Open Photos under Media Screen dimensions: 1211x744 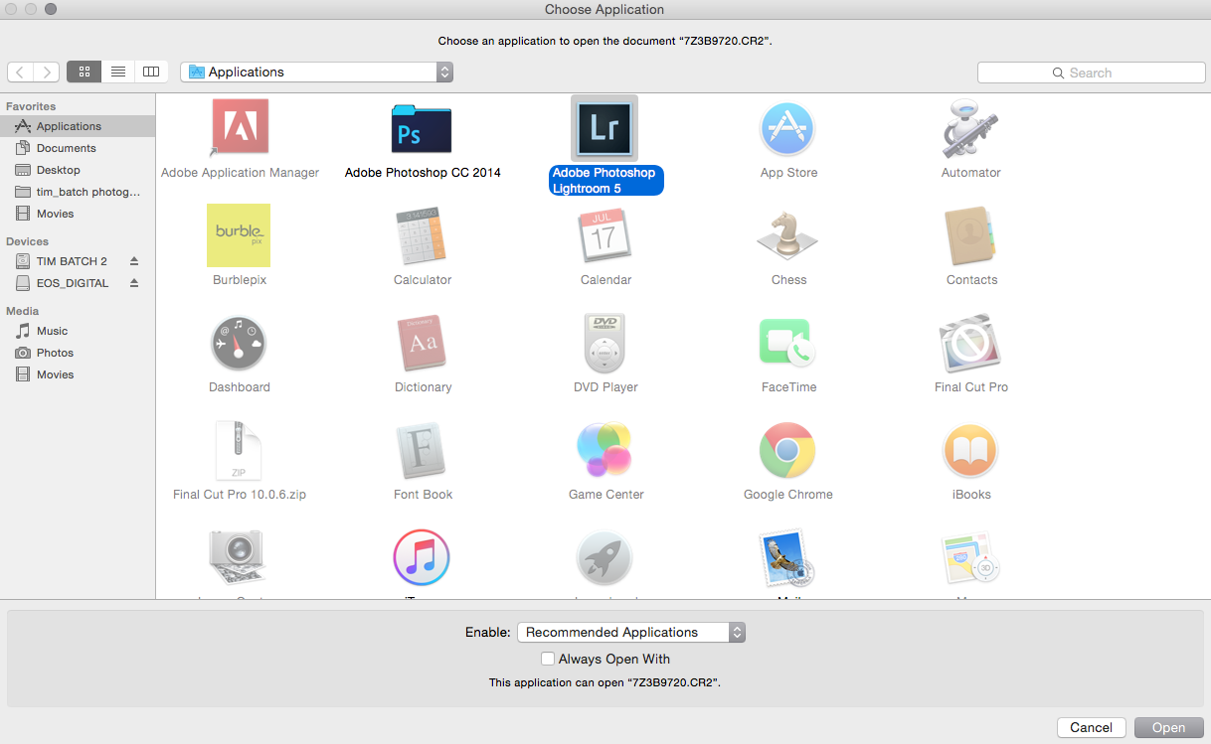(78, 353)
